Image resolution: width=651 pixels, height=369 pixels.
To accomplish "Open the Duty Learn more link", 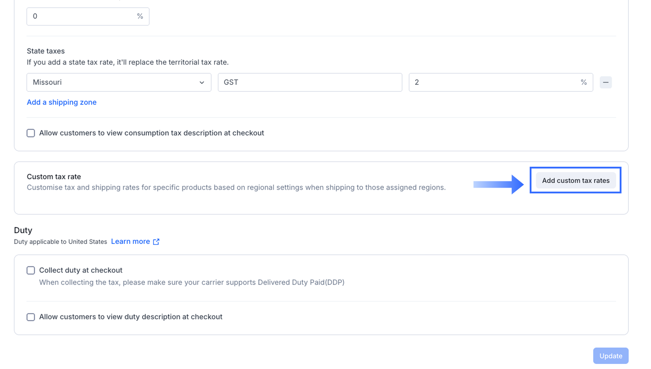I will pos(131,242).
